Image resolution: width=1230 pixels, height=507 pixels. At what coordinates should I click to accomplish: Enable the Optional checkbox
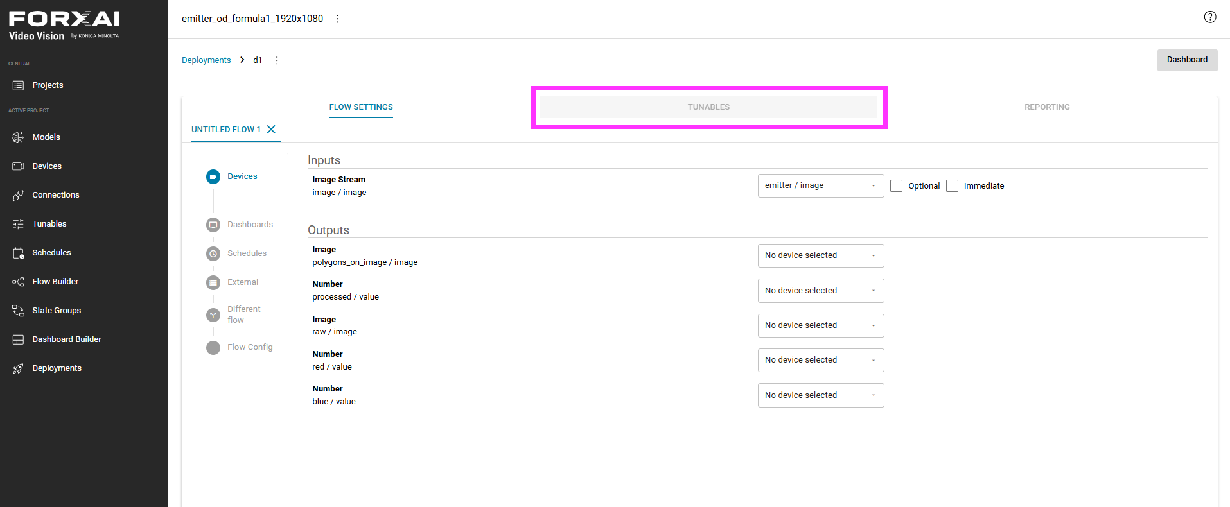(896, 186)
